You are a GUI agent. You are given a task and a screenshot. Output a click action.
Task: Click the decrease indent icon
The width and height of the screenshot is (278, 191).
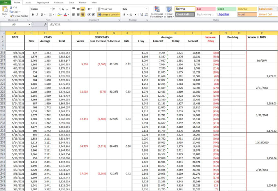click(x=89, y=15)
